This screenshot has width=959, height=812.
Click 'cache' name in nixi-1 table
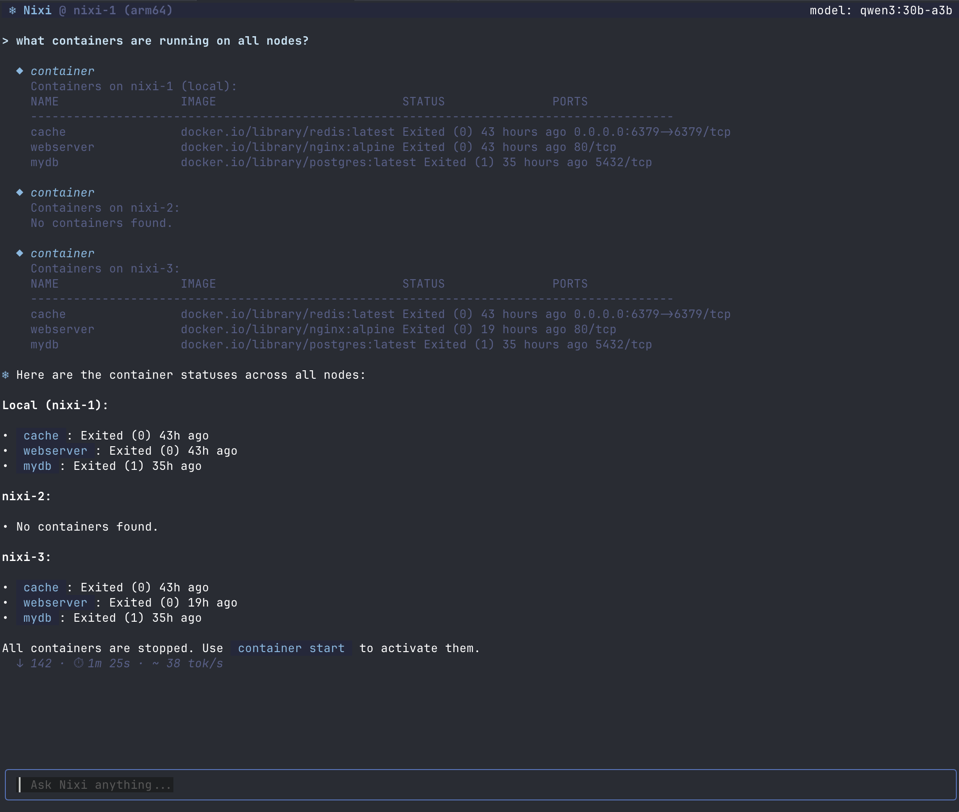click(x=48, y=132)
